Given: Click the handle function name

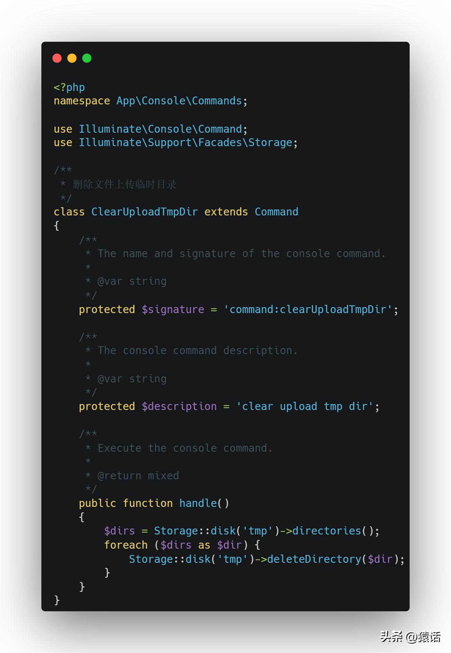Looking at the screenshot, I should (x=198, y=503).
